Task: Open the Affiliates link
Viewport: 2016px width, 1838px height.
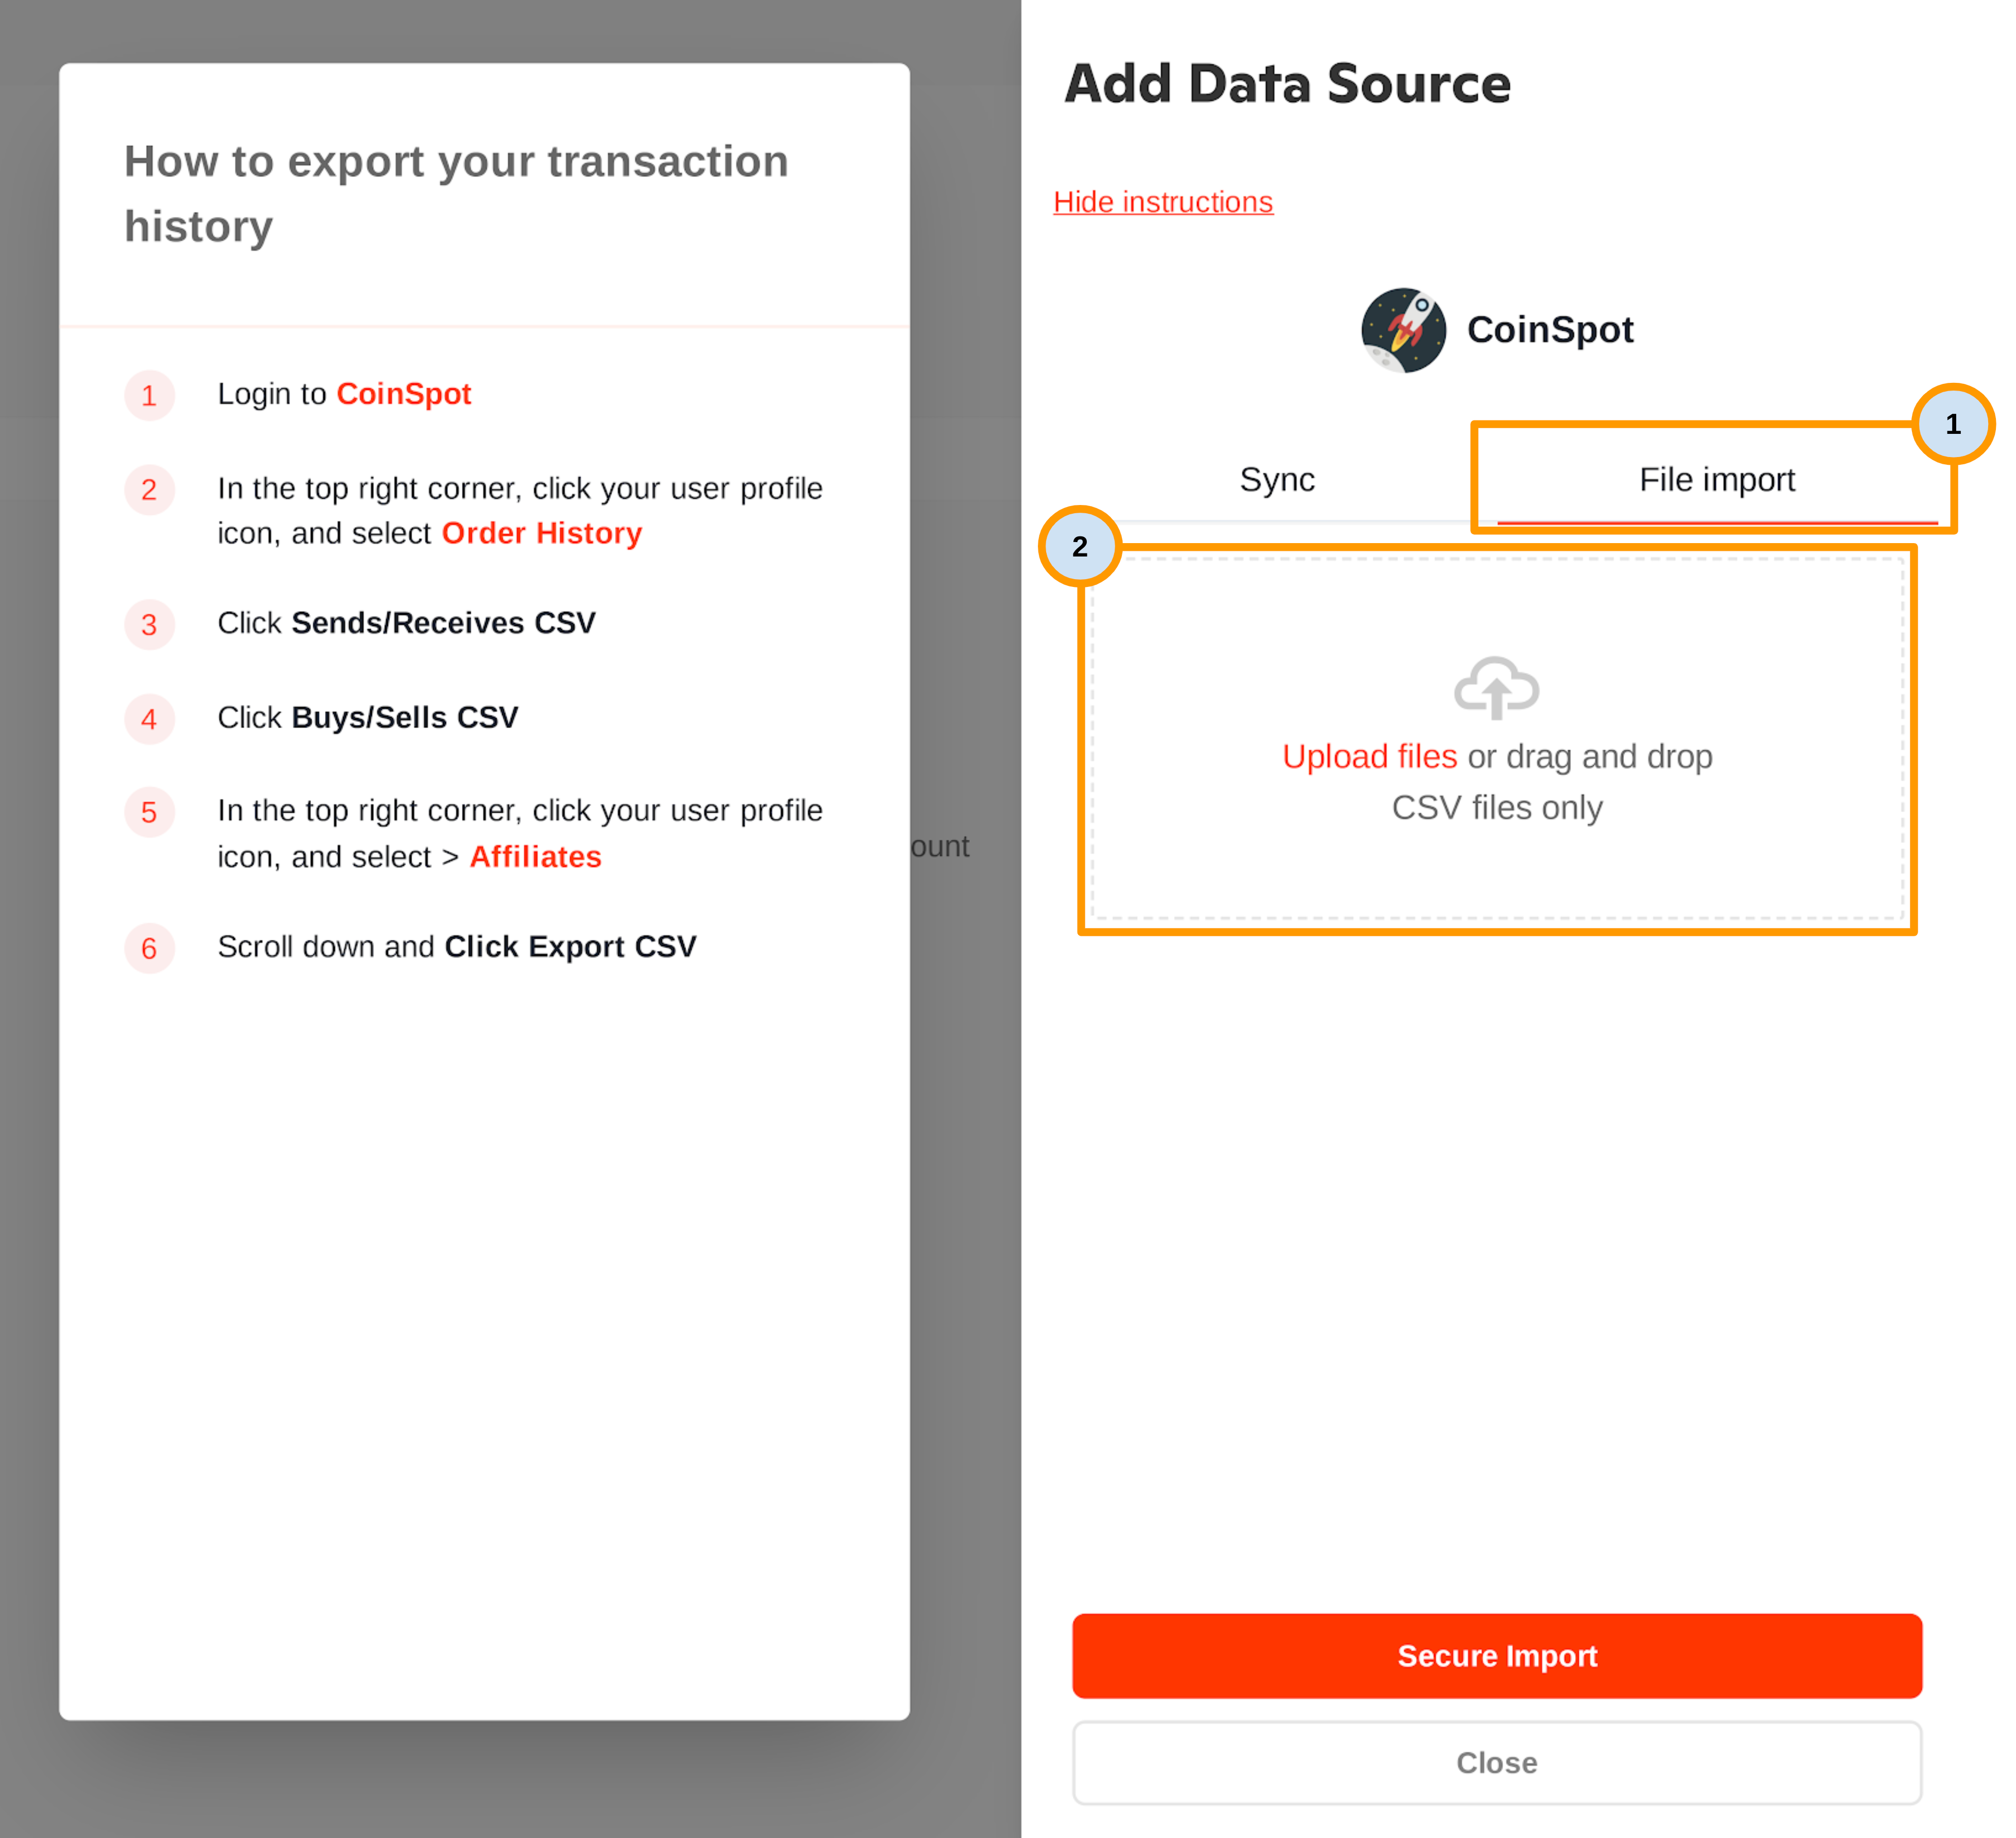Action: point(535,856)
